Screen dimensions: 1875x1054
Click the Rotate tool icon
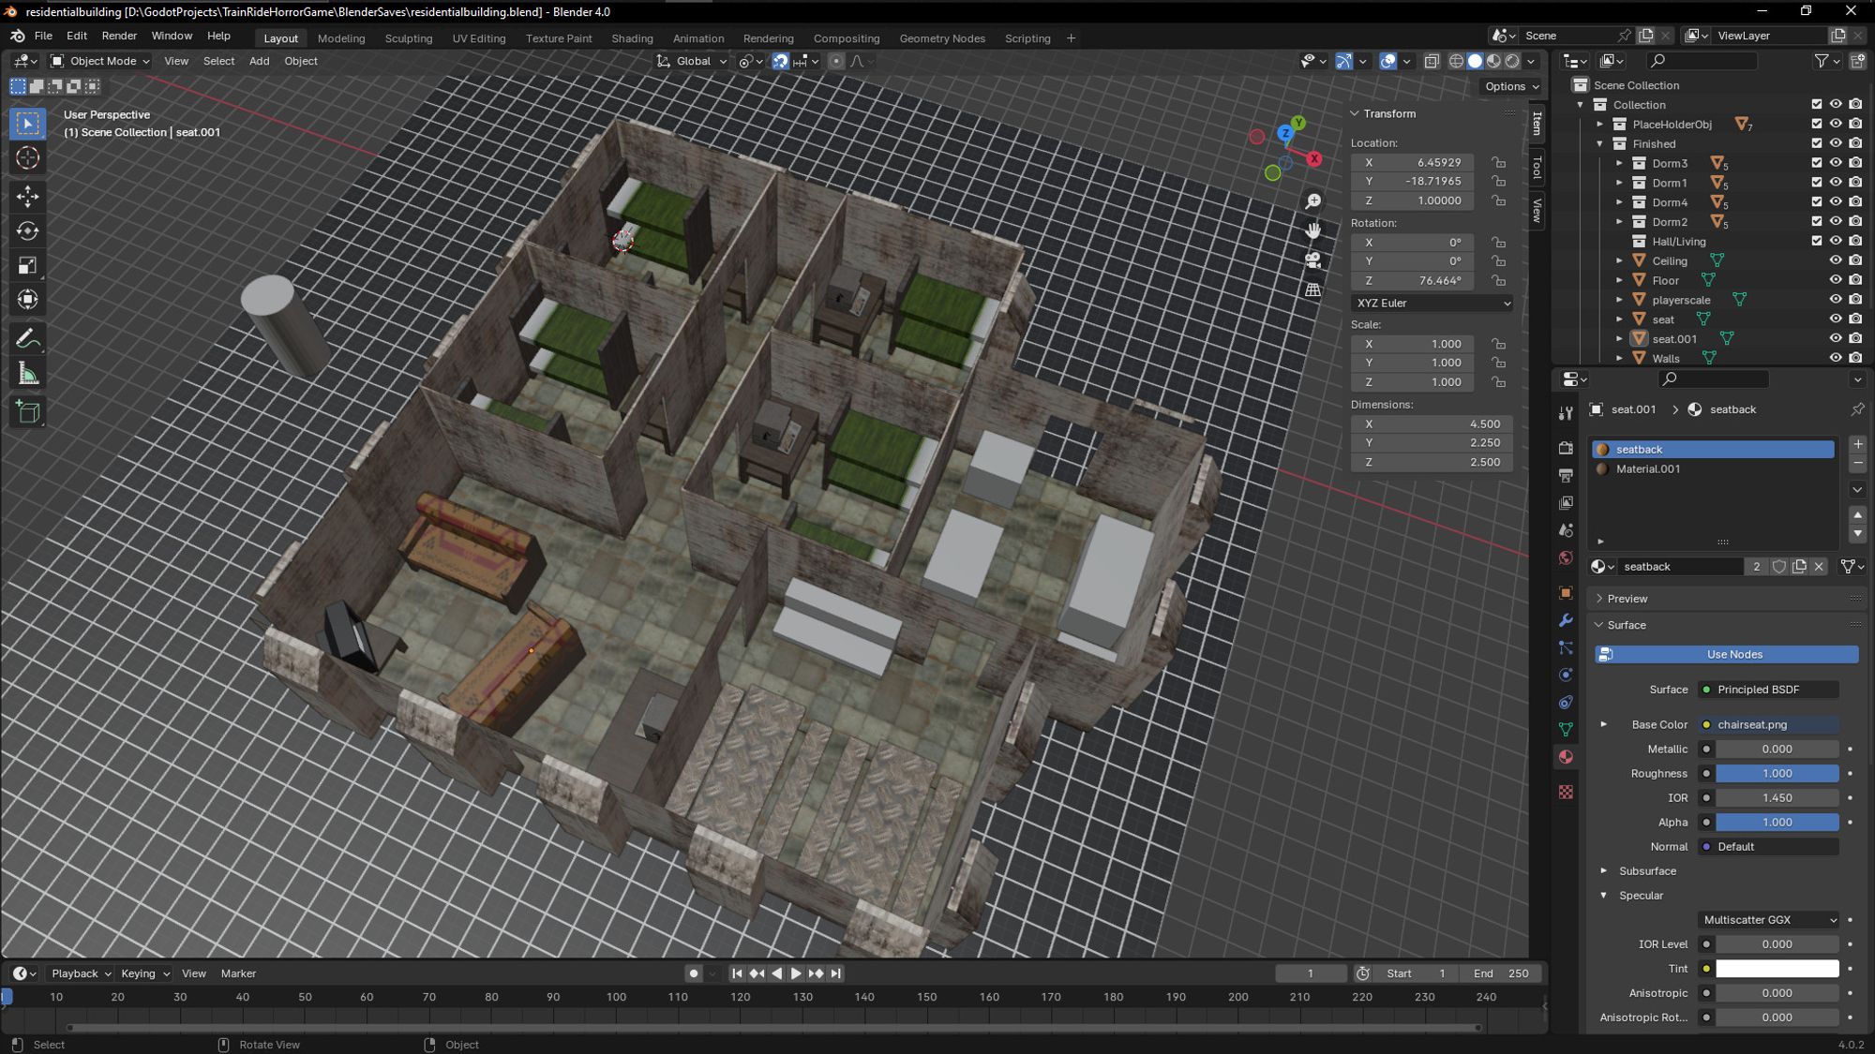[28, 230]
